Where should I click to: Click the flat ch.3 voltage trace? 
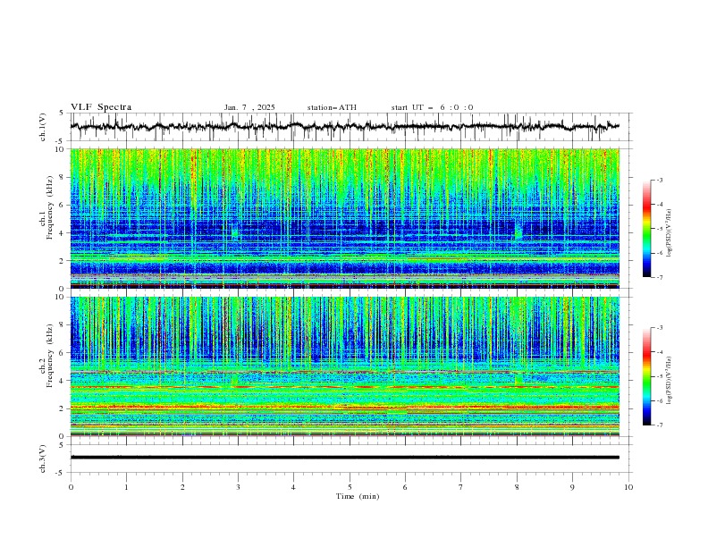[345, 458]
